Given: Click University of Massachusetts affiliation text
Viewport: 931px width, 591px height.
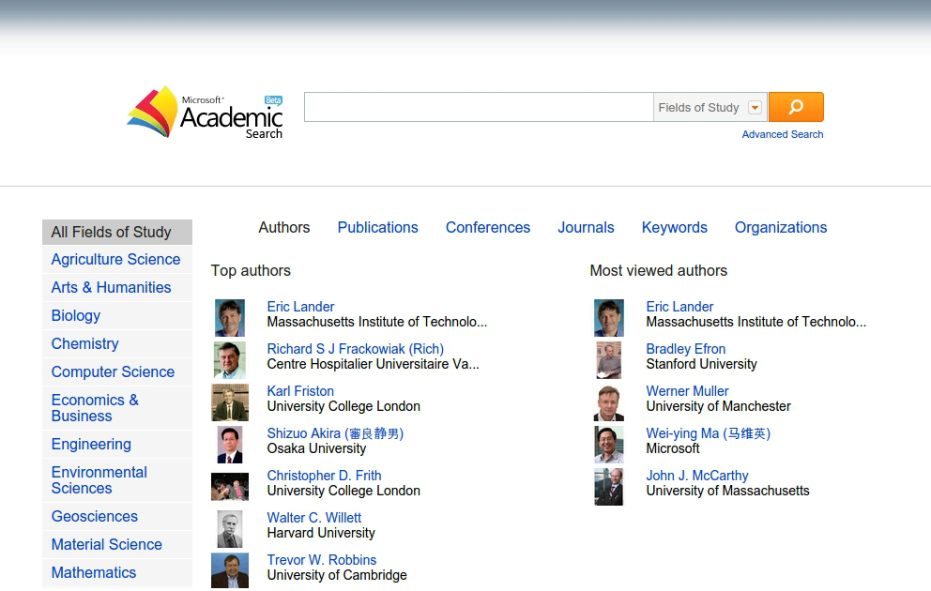Looking at the screenshot, I should [x=727, y=491].
